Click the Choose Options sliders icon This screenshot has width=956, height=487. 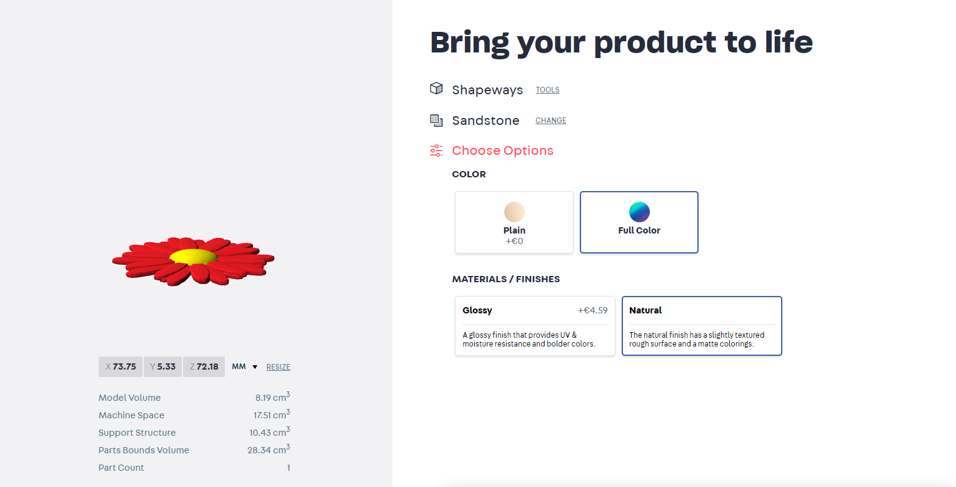click(436, 150)
